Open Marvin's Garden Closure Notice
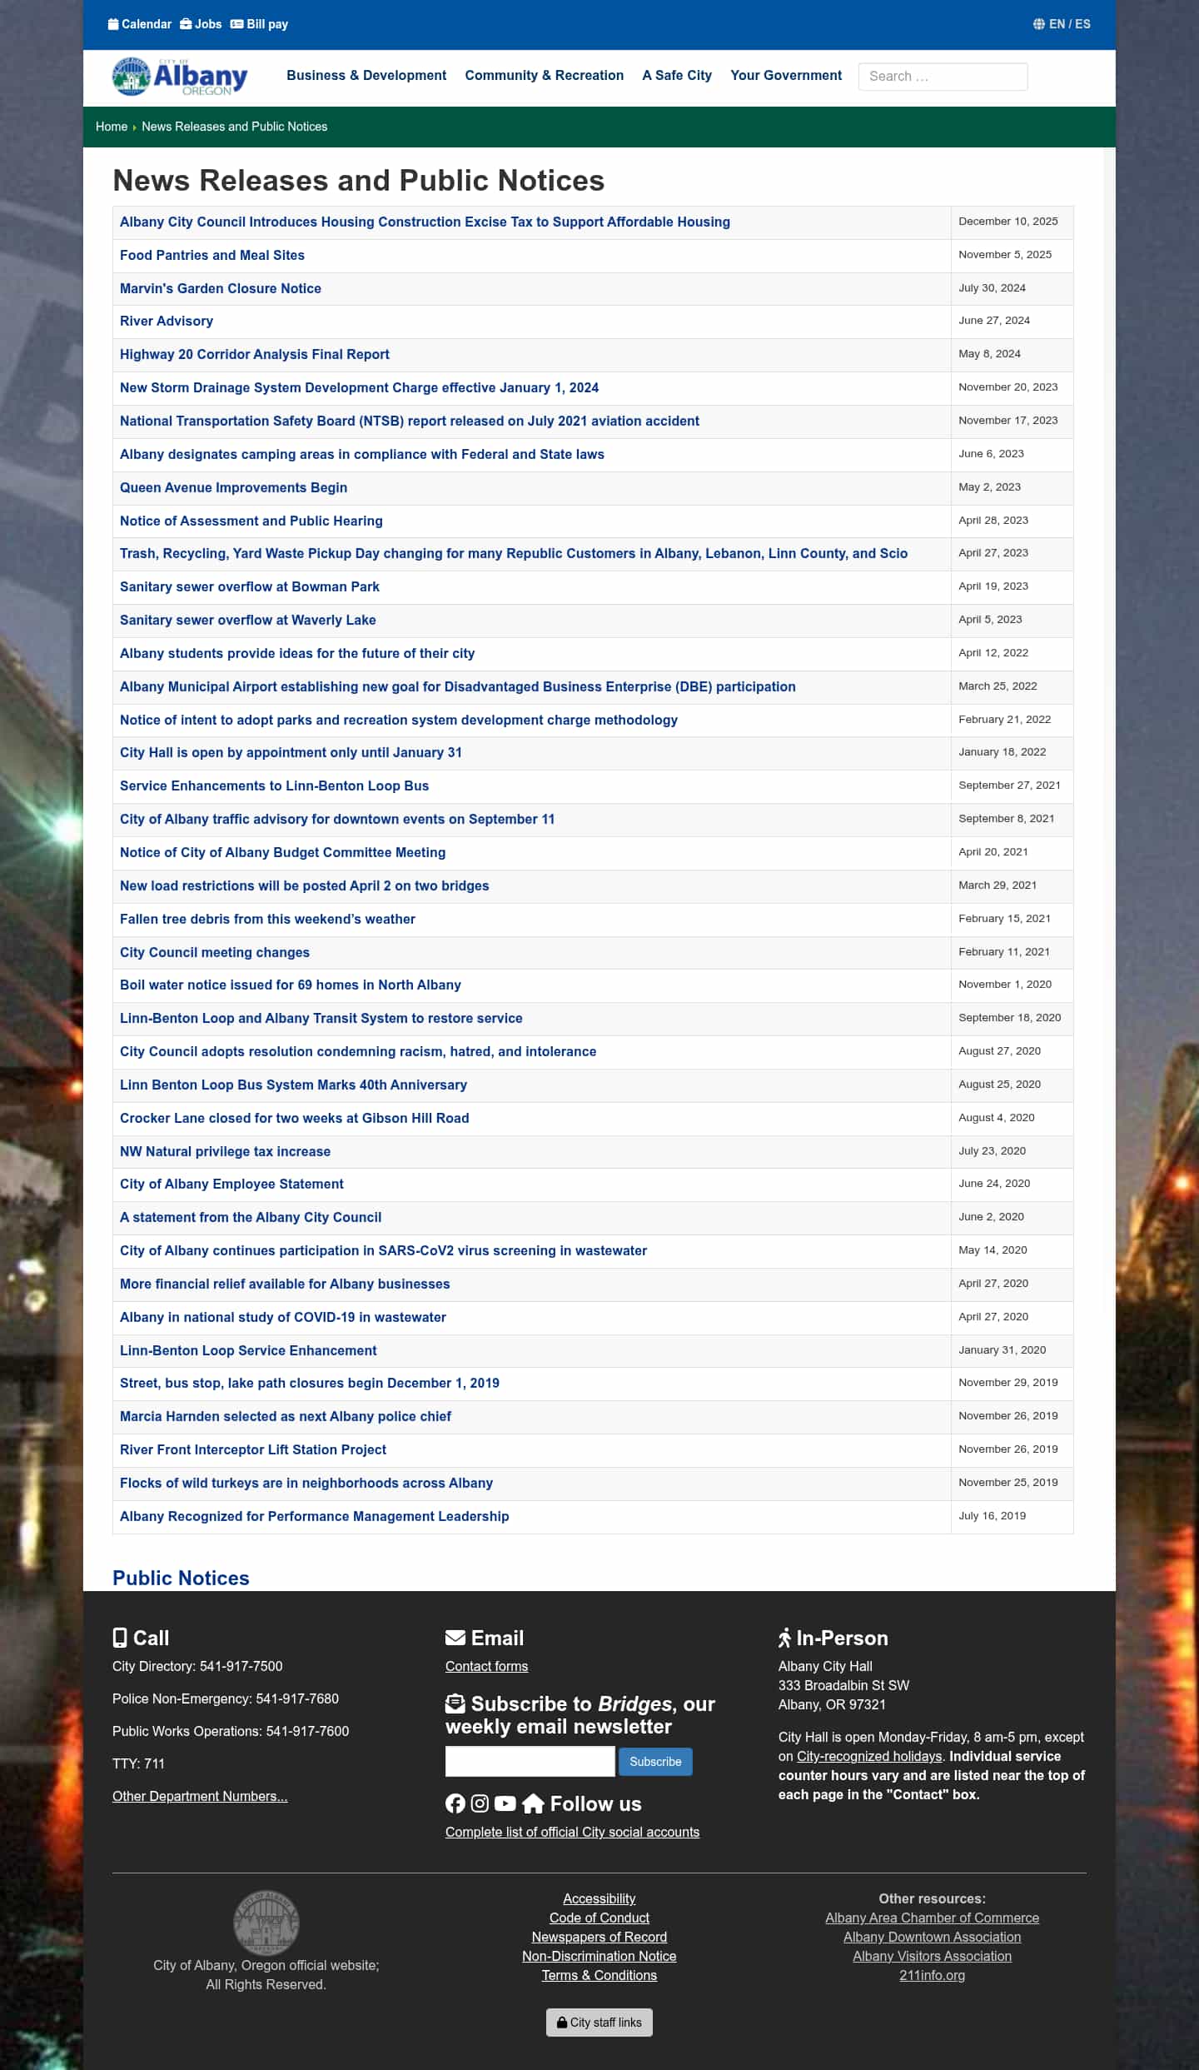 point(221,289)
